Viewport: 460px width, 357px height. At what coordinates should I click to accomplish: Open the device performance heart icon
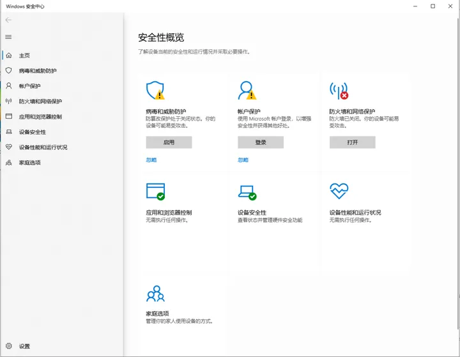339,191
